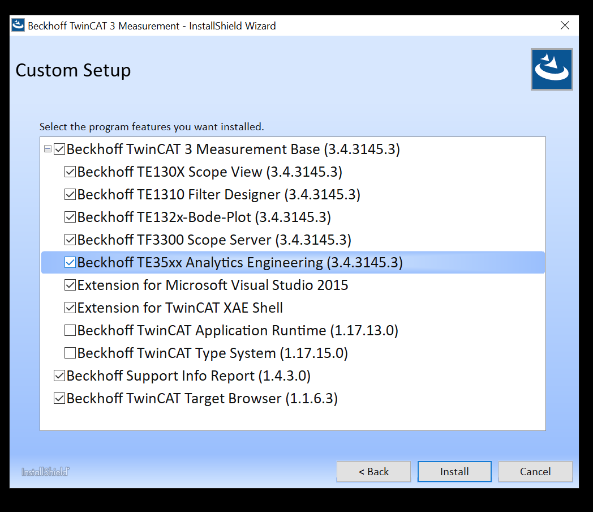The image size is (593, 512).
Task: Toggle TE1310 Filter Designer checkbox
Action: (x=70, y=194)
